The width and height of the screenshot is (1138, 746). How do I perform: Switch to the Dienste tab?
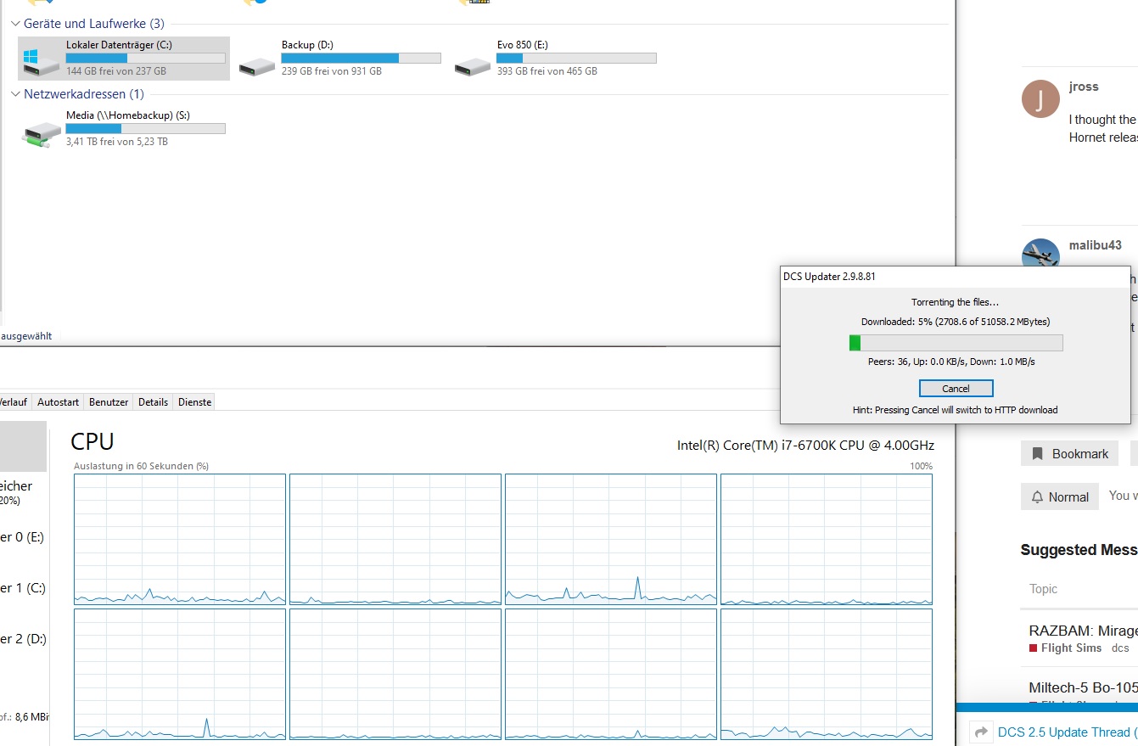(194, 401)
